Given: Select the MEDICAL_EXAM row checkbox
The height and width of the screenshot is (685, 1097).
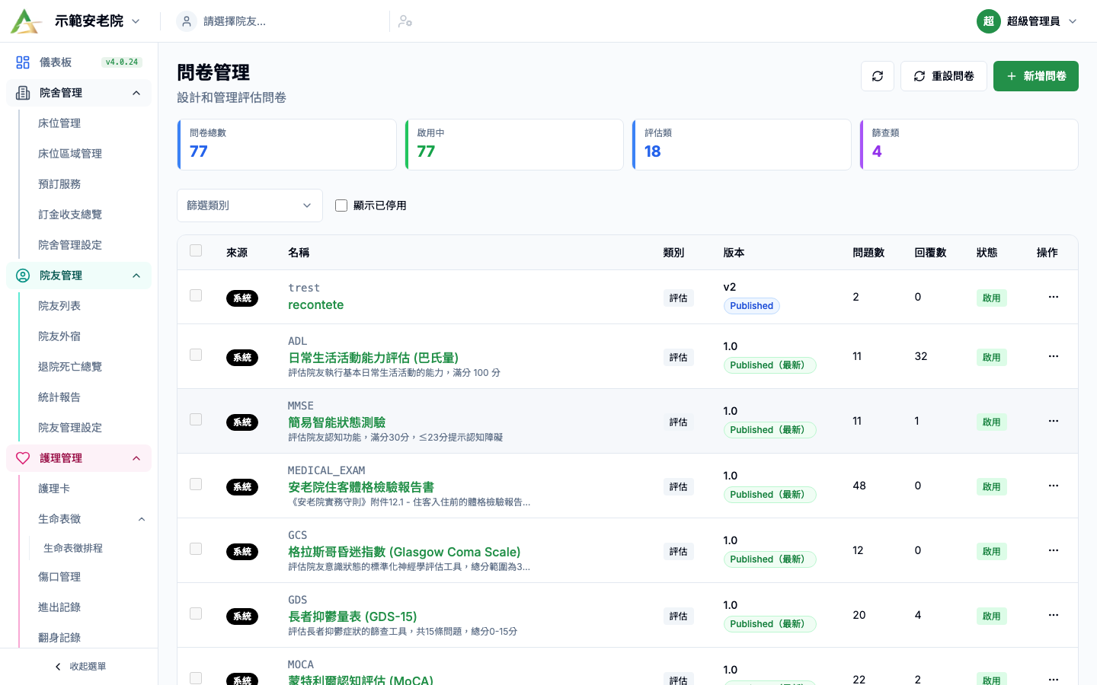Looking at the screenshot, I should pos(196,484).
